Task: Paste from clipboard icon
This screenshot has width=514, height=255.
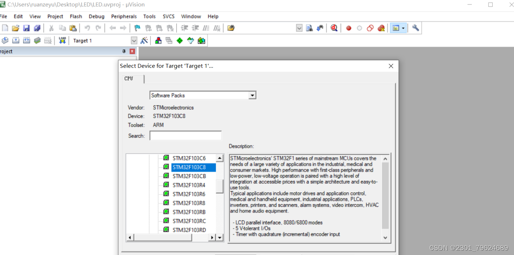Action: click(x=73, y=28)
